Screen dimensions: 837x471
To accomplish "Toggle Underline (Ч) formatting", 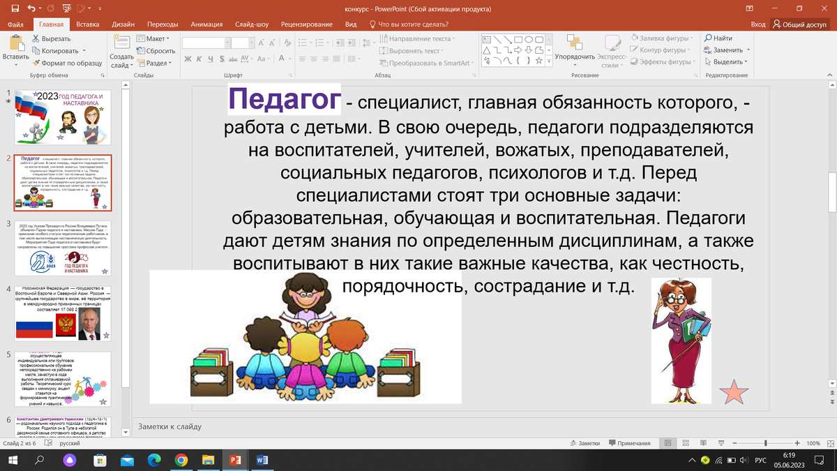I will tap(211, 59).
